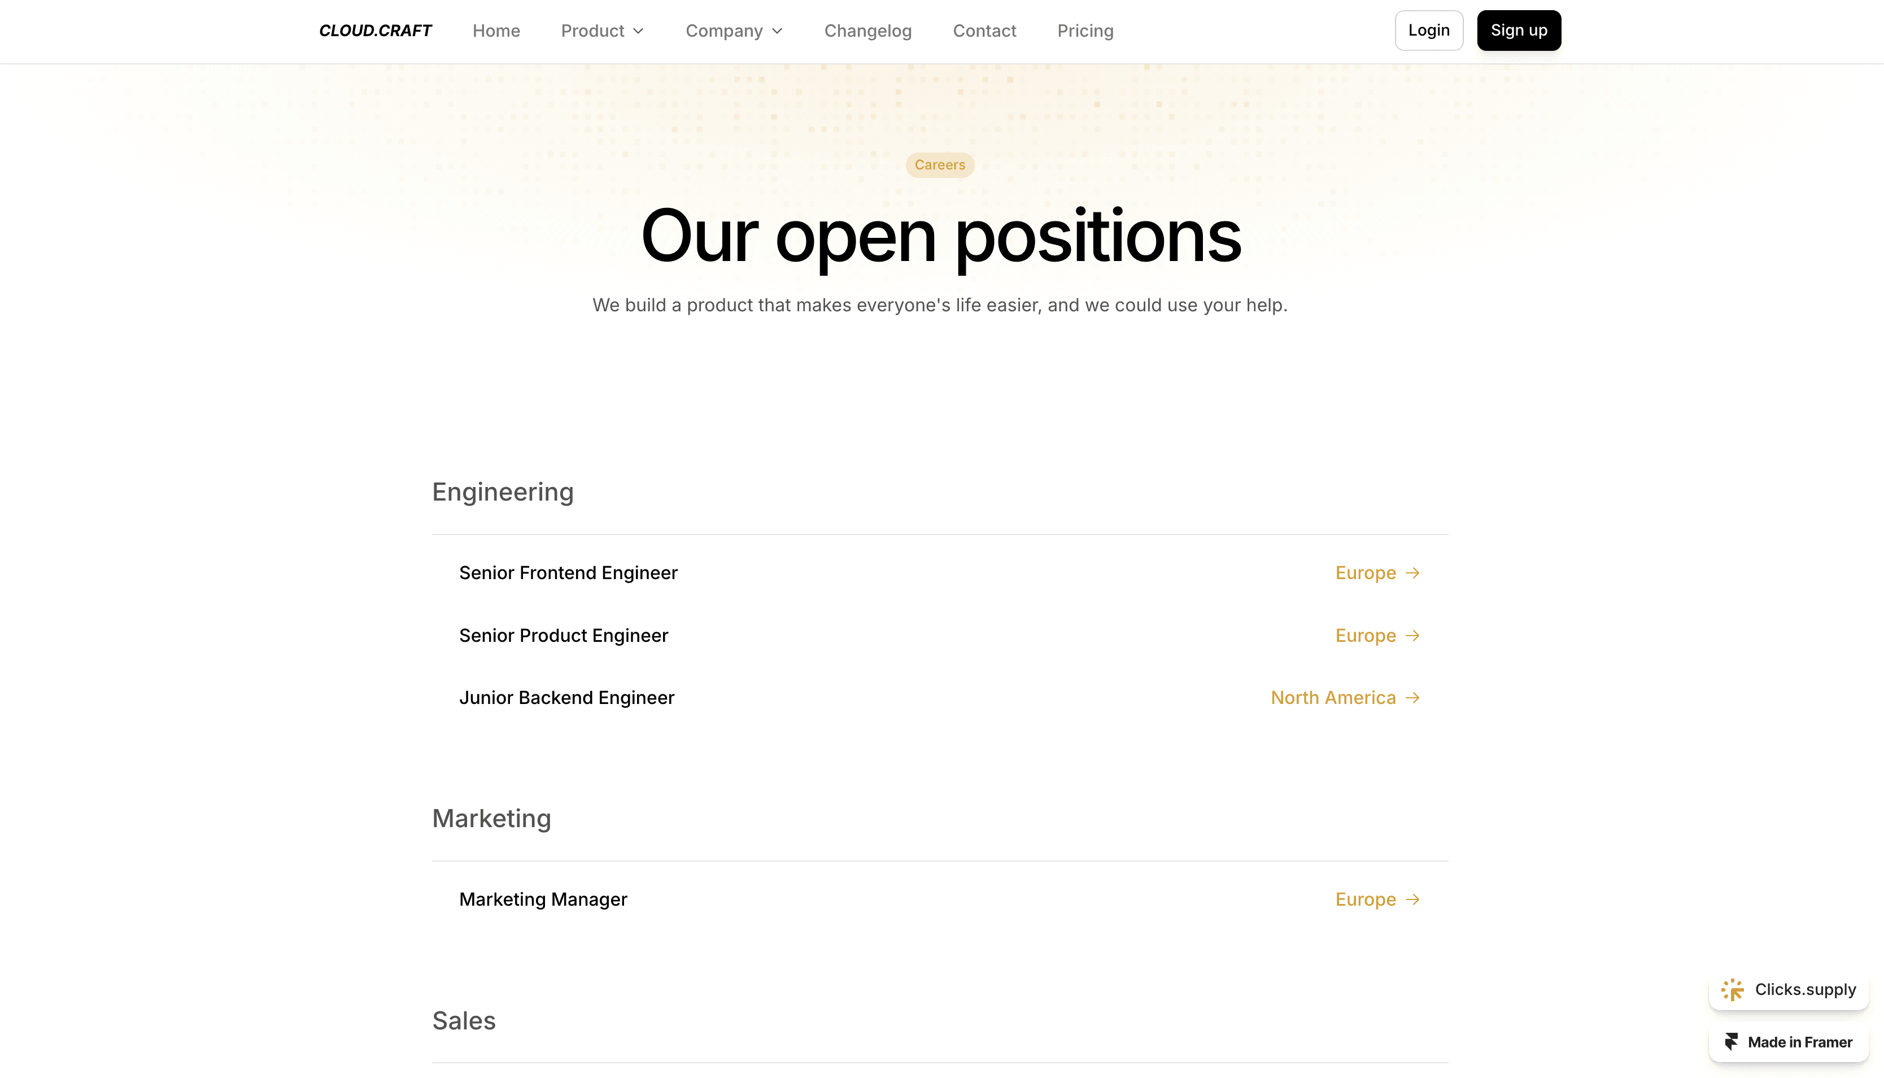View the Pricing page
The width and height of the screenshot is (1884, 1078).
[1085, 31]
